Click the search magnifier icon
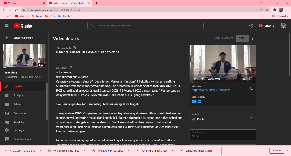 tap(92, 26)
